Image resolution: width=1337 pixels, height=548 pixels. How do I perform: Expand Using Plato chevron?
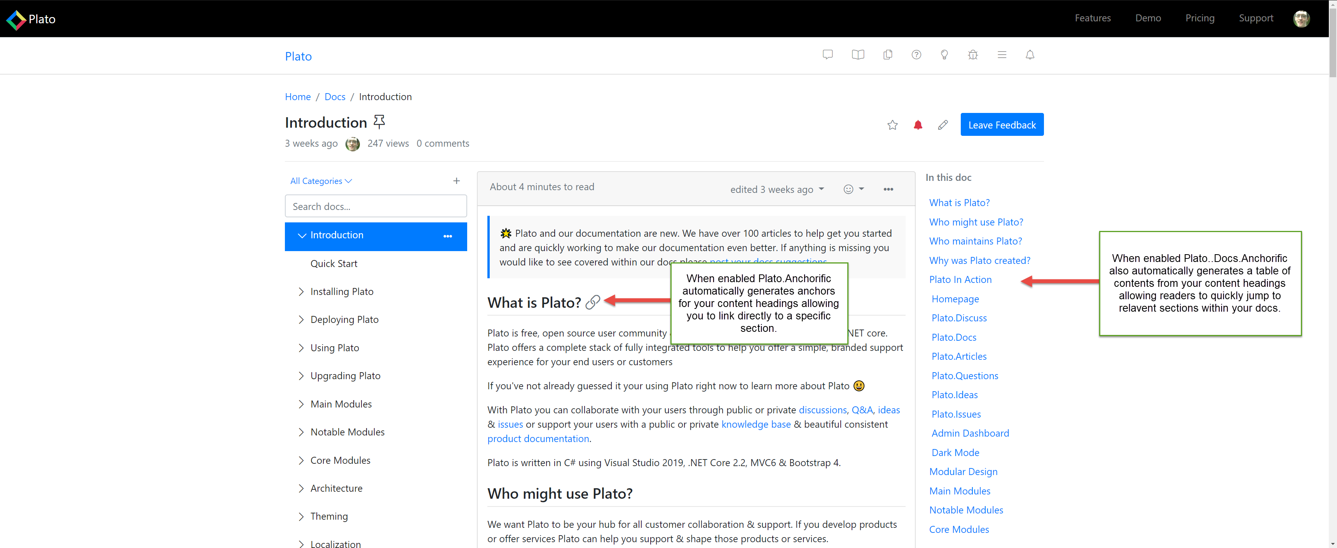click(301, 348)
